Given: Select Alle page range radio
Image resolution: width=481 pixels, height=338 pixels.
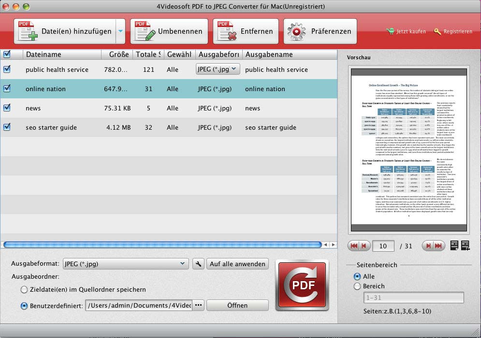Looking at the screenshot, I should tap(357, 276).
